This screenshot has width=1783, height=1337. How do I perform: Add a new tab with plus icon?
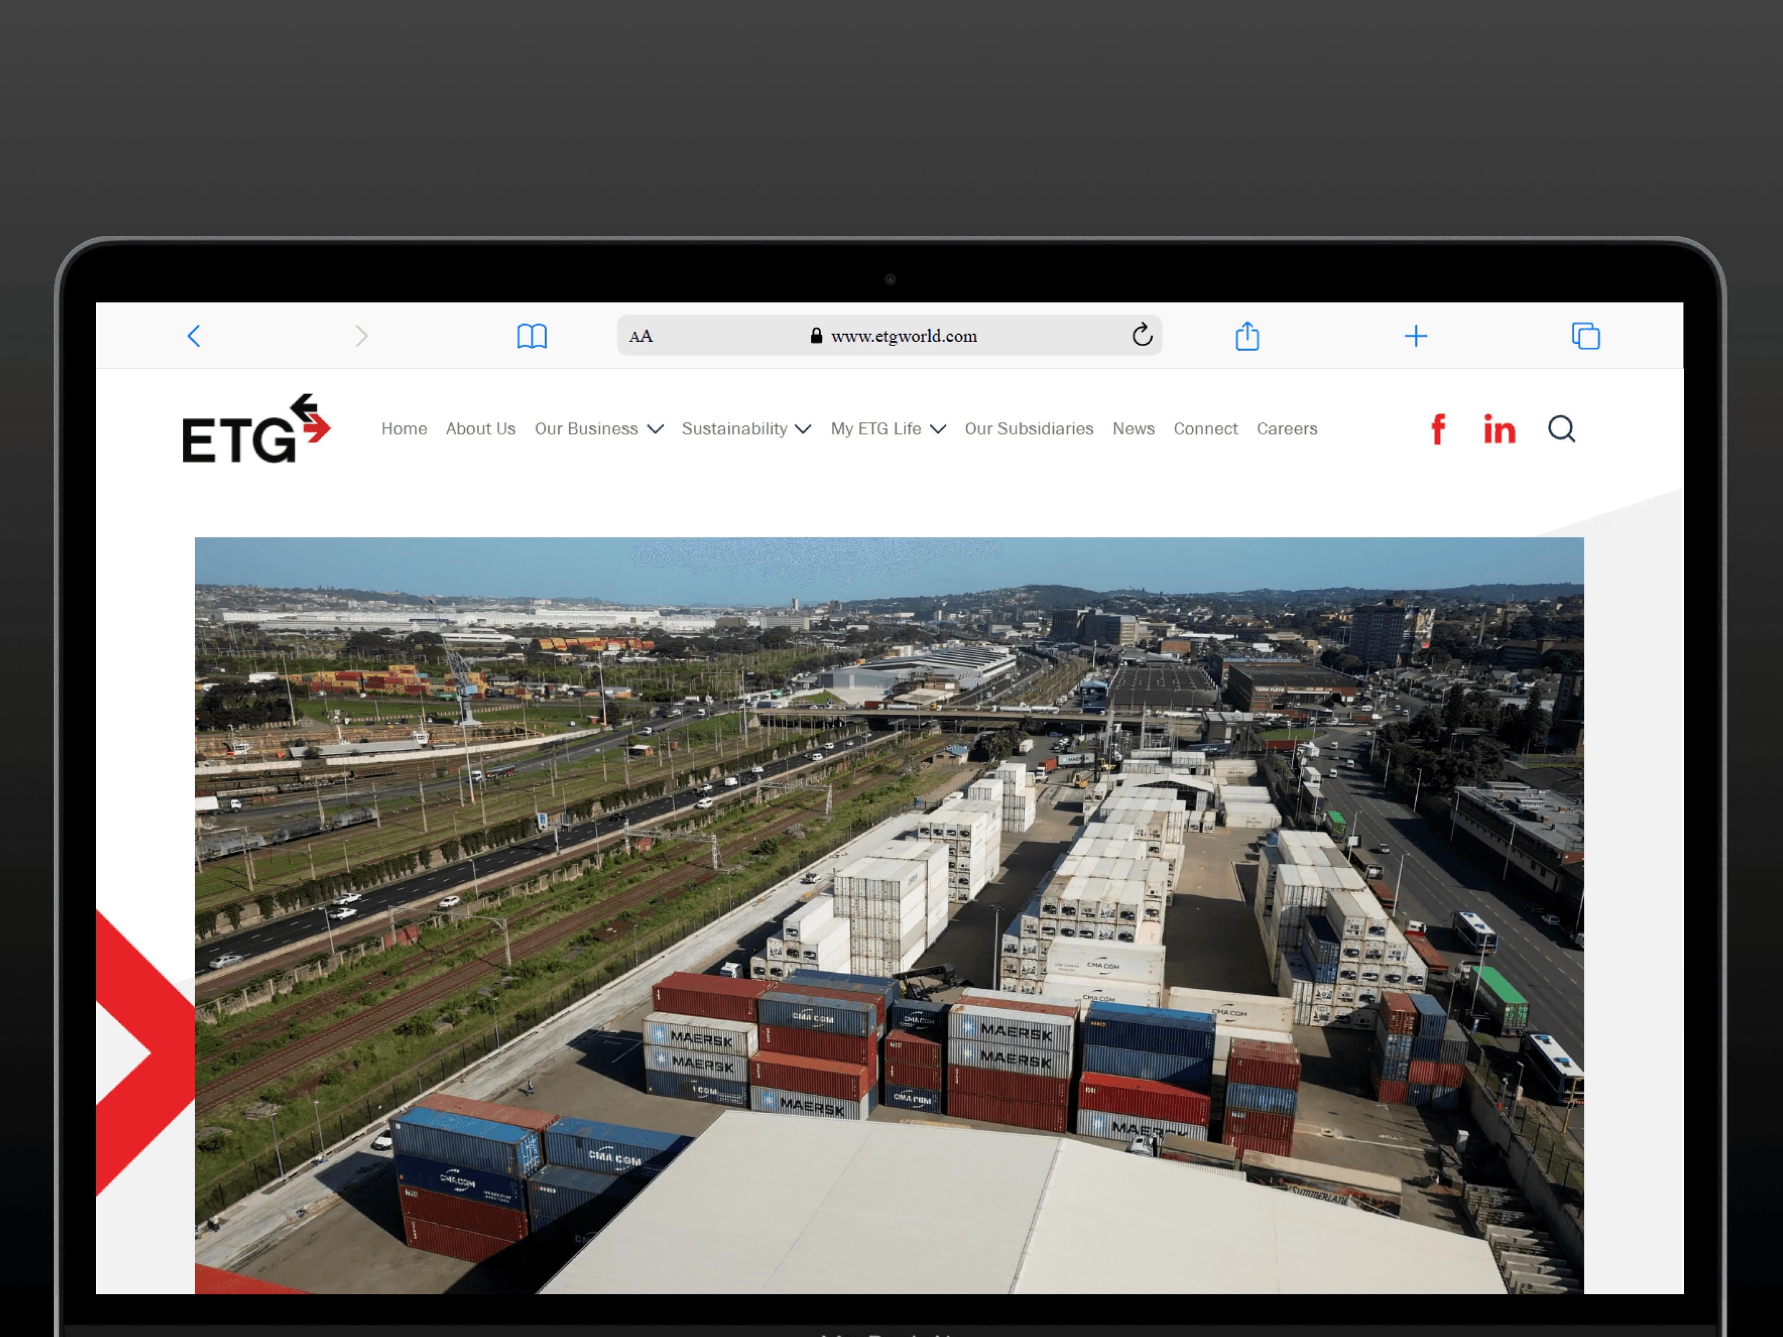click(x=1415, y=336)
